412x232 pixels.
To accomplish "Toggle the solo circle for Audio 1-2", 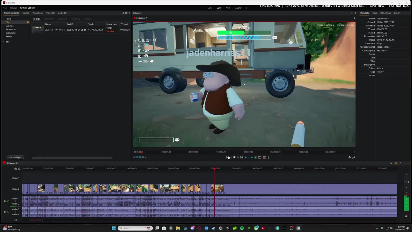I will click(x=8, y=201).
